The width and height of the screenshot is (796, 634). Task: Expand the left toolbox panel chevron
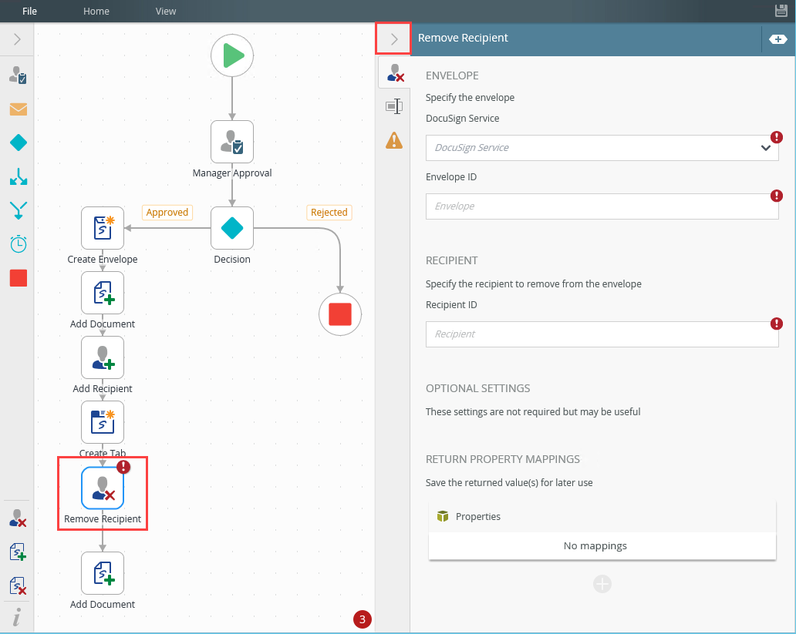click(x=17, y=39)
